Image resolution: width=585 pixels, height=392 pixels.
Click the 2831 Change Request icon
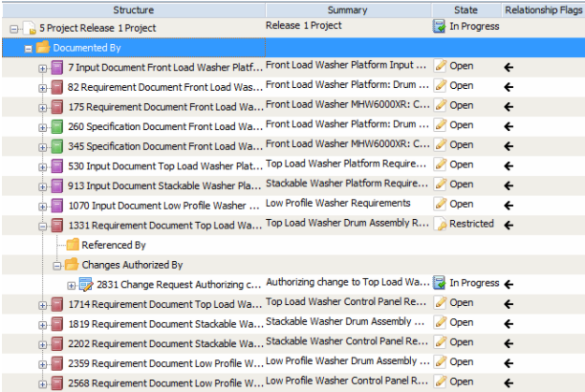tap(86, 285)
